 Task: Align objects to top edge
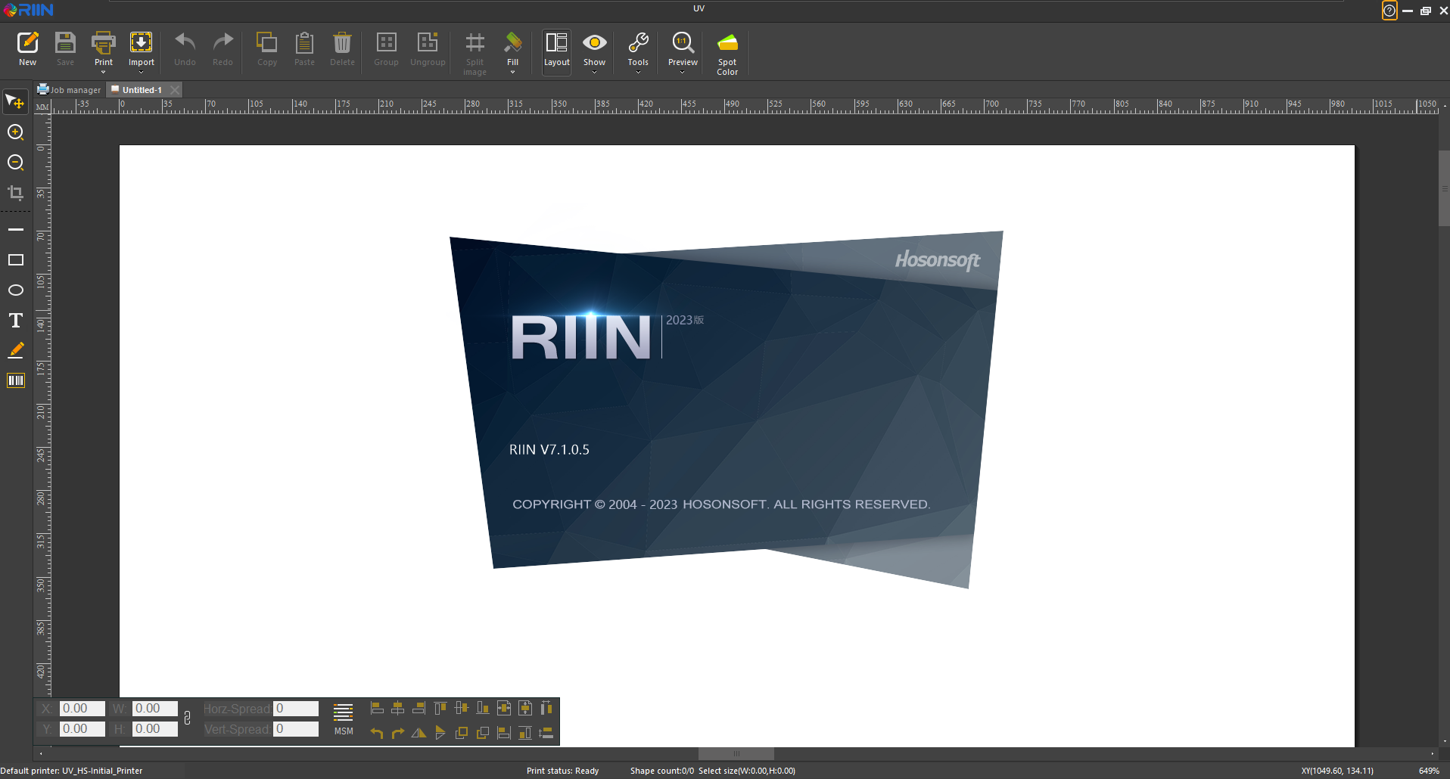[440, 708]
